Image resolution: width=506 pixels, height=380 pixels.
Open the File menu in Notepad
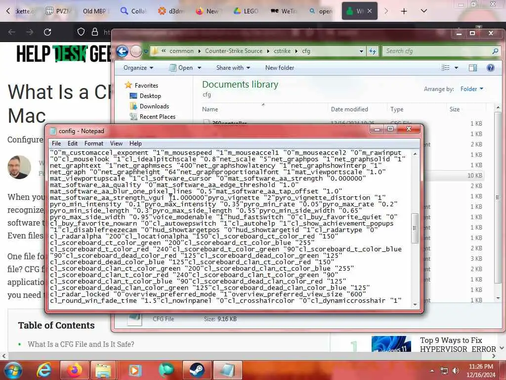56,143
